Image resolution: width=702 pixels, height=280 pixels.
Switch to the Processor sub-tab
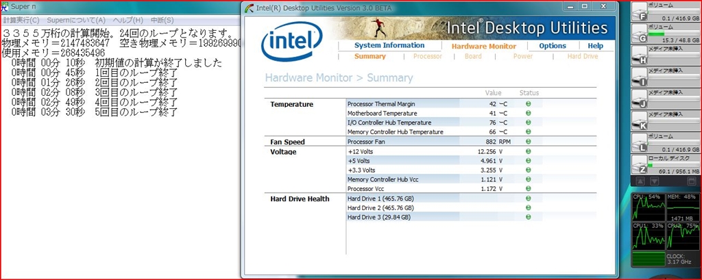428,56
